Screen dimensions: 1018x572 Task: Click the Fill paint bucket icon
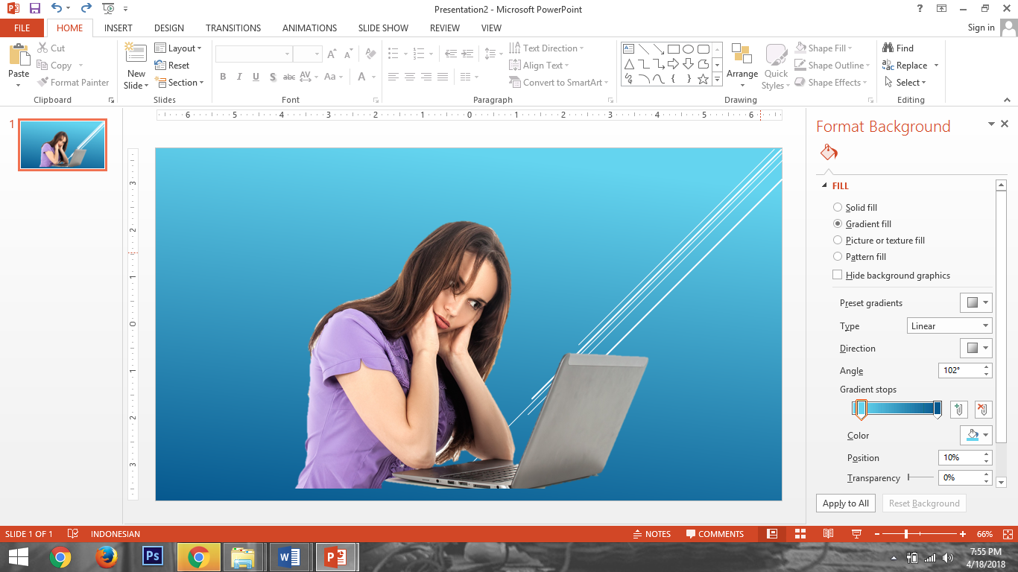point(829,153)
